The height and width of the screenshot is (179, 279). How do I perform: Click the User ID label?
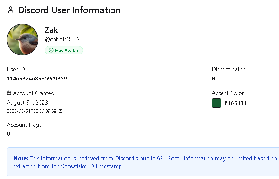coord(16,69)
